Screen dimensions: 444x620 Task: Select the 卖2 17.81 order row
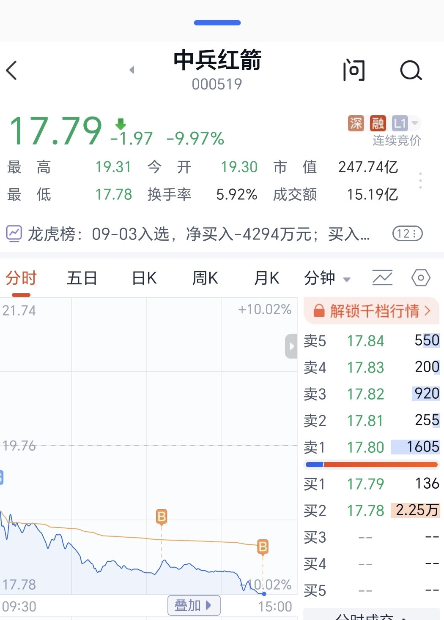coord(372,420)
